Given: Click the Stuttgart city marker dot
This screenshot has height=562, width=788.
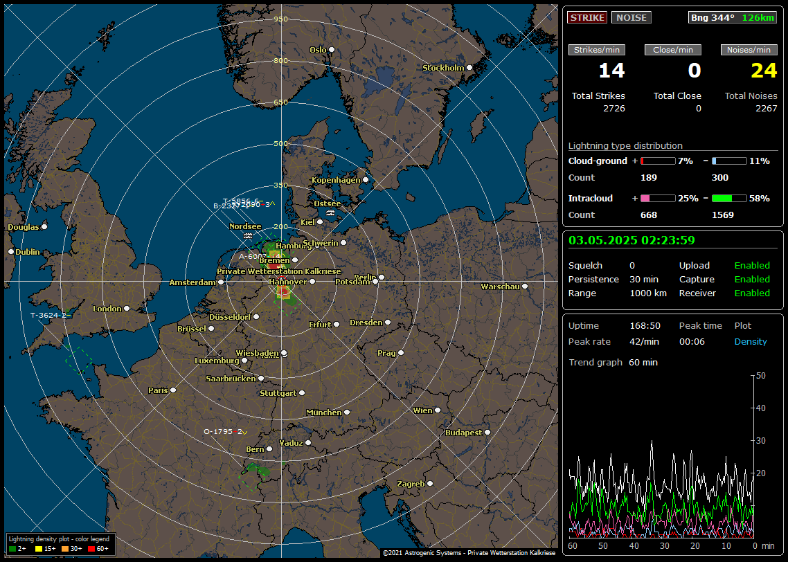Looking at the screenshot, I should point(302,392).
